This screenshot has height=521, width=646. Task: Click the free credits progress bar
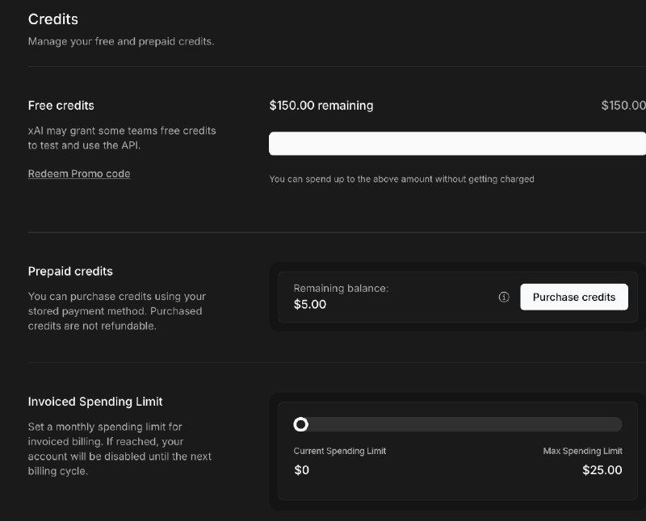point(457,144)
